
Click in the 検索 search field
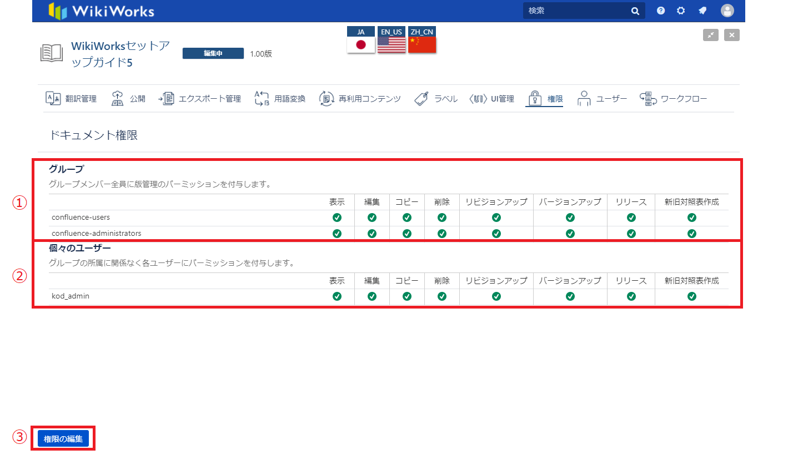[x=575, y=11]
